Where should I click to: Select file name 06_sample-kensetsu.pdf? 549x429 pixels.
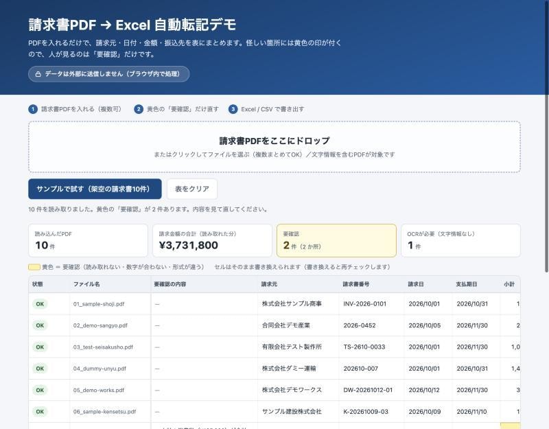tap(104, 412)
